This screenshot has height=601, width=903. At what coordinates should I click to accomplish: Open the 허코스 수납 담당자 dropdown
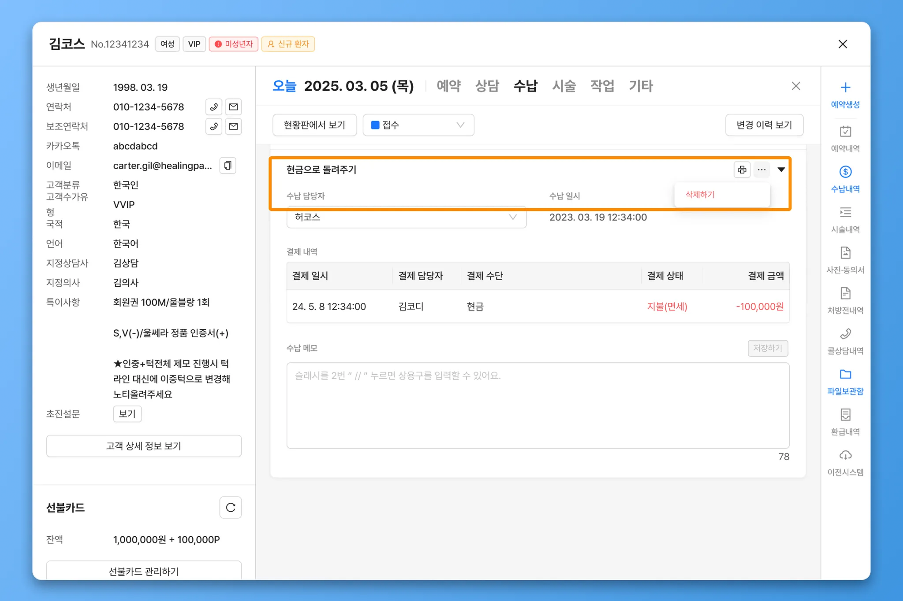[x=406, y=218]
